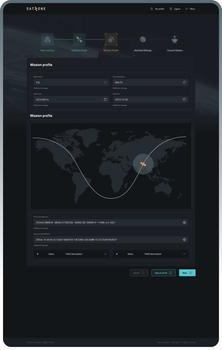Click the Cancel button's circle-slash icon
The height and width of the screenshot is (350, 222).
(x=143, y=273)
